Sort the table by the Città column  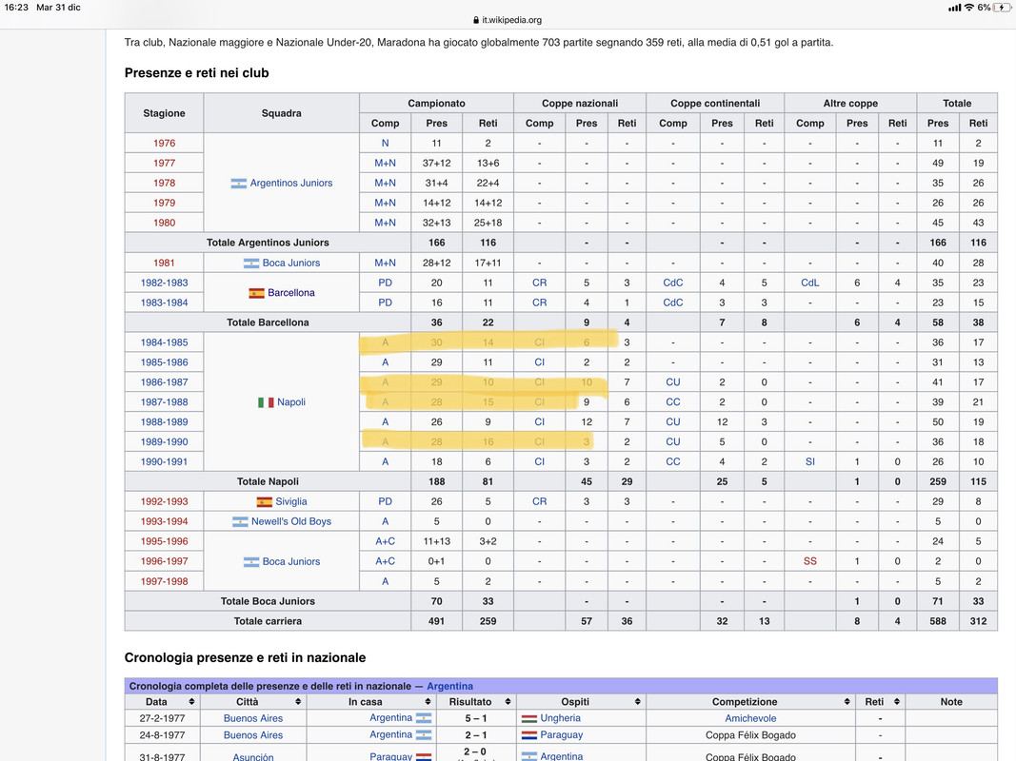click(298, 702)
